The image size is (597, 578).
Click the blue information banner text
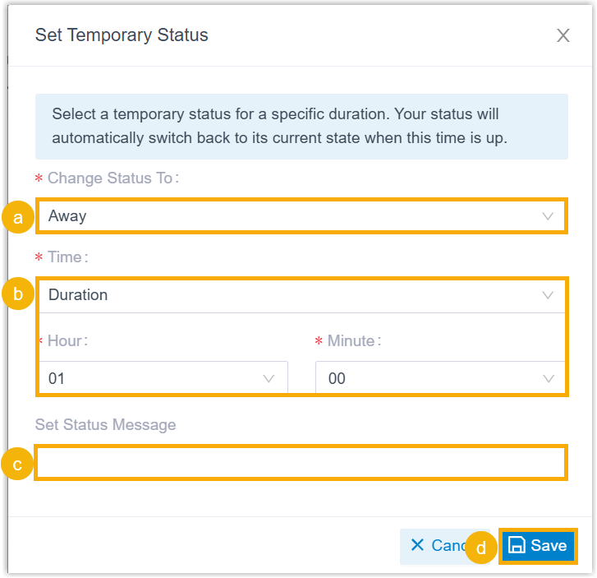(x=279, y=126)
